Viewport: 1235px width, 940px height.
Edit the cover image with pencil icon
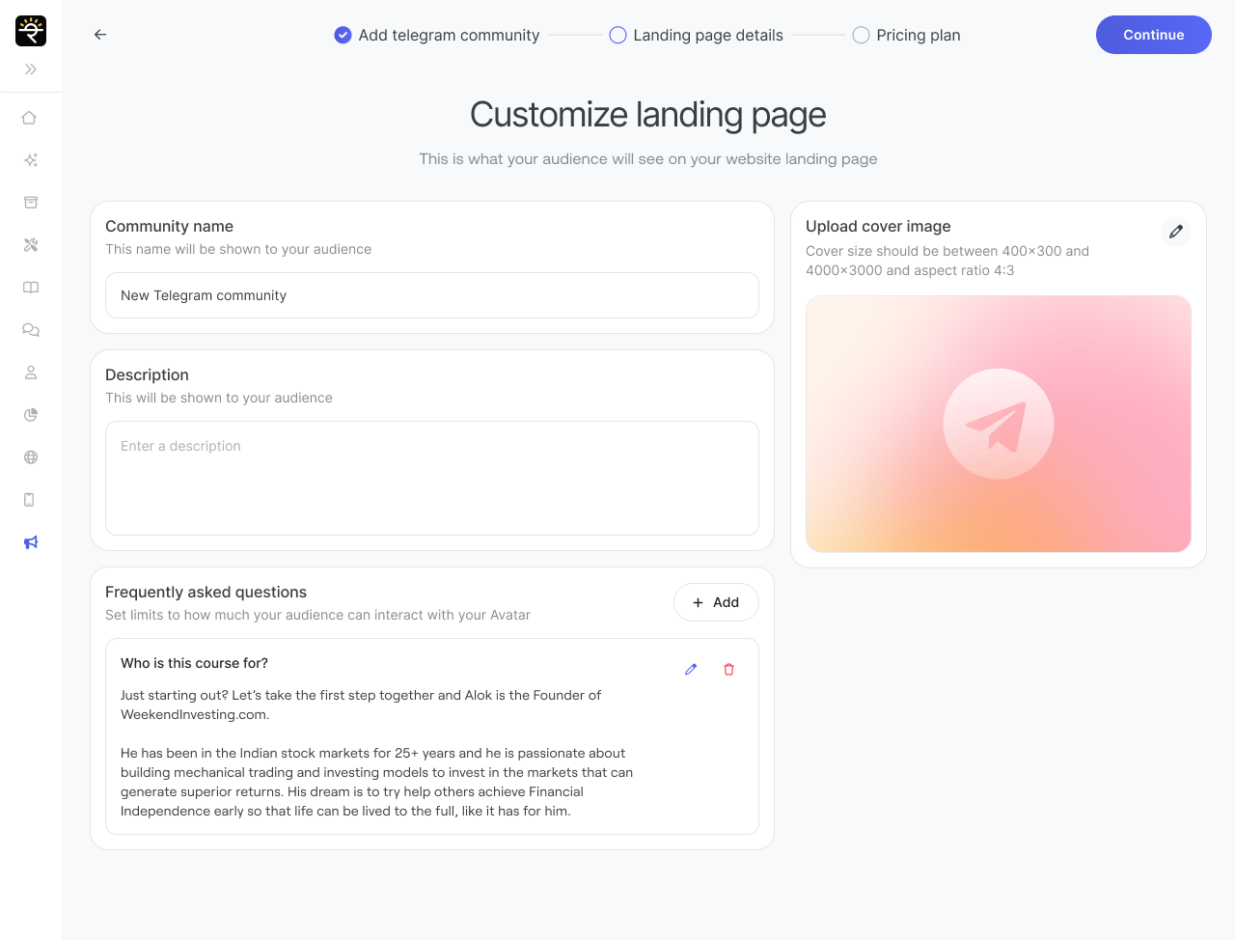(1175, 232)
